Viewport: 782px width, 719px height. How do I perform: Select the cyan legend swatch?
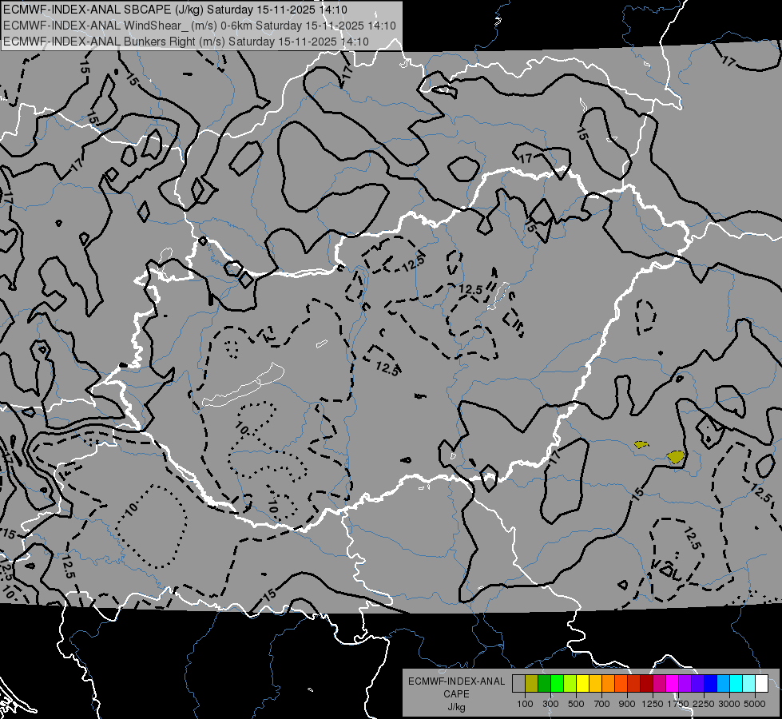coord(736,684)
